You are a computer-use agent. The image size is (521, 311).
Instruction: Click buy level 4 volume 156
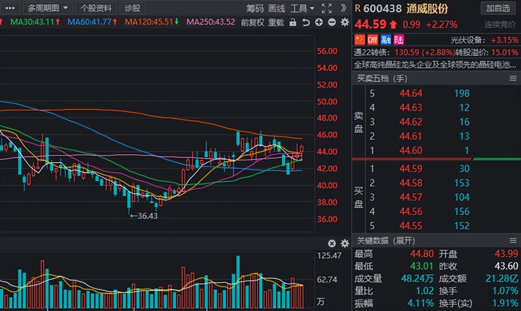(462, 211)
